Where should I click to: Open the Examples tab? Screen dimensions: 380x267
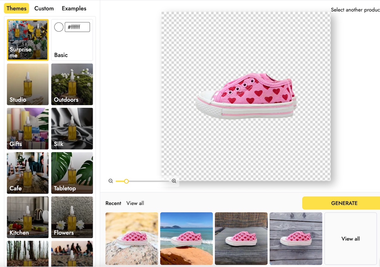[74, 9]
